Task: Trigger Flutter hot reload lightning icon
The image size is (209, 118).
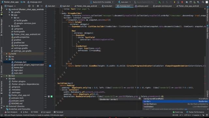Action: click(x=174, y=2)
